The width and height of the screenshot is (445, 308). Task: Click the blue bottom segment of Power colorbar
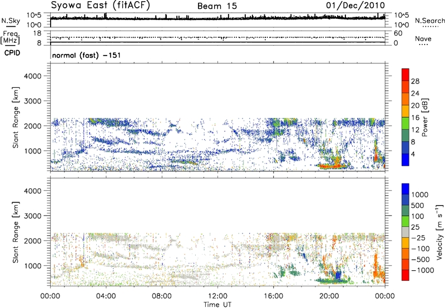[x=406, y=160]
